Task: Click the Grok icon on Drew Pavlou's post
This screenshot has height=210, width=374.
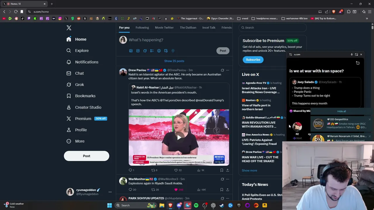Action: (x=222, y=70)
